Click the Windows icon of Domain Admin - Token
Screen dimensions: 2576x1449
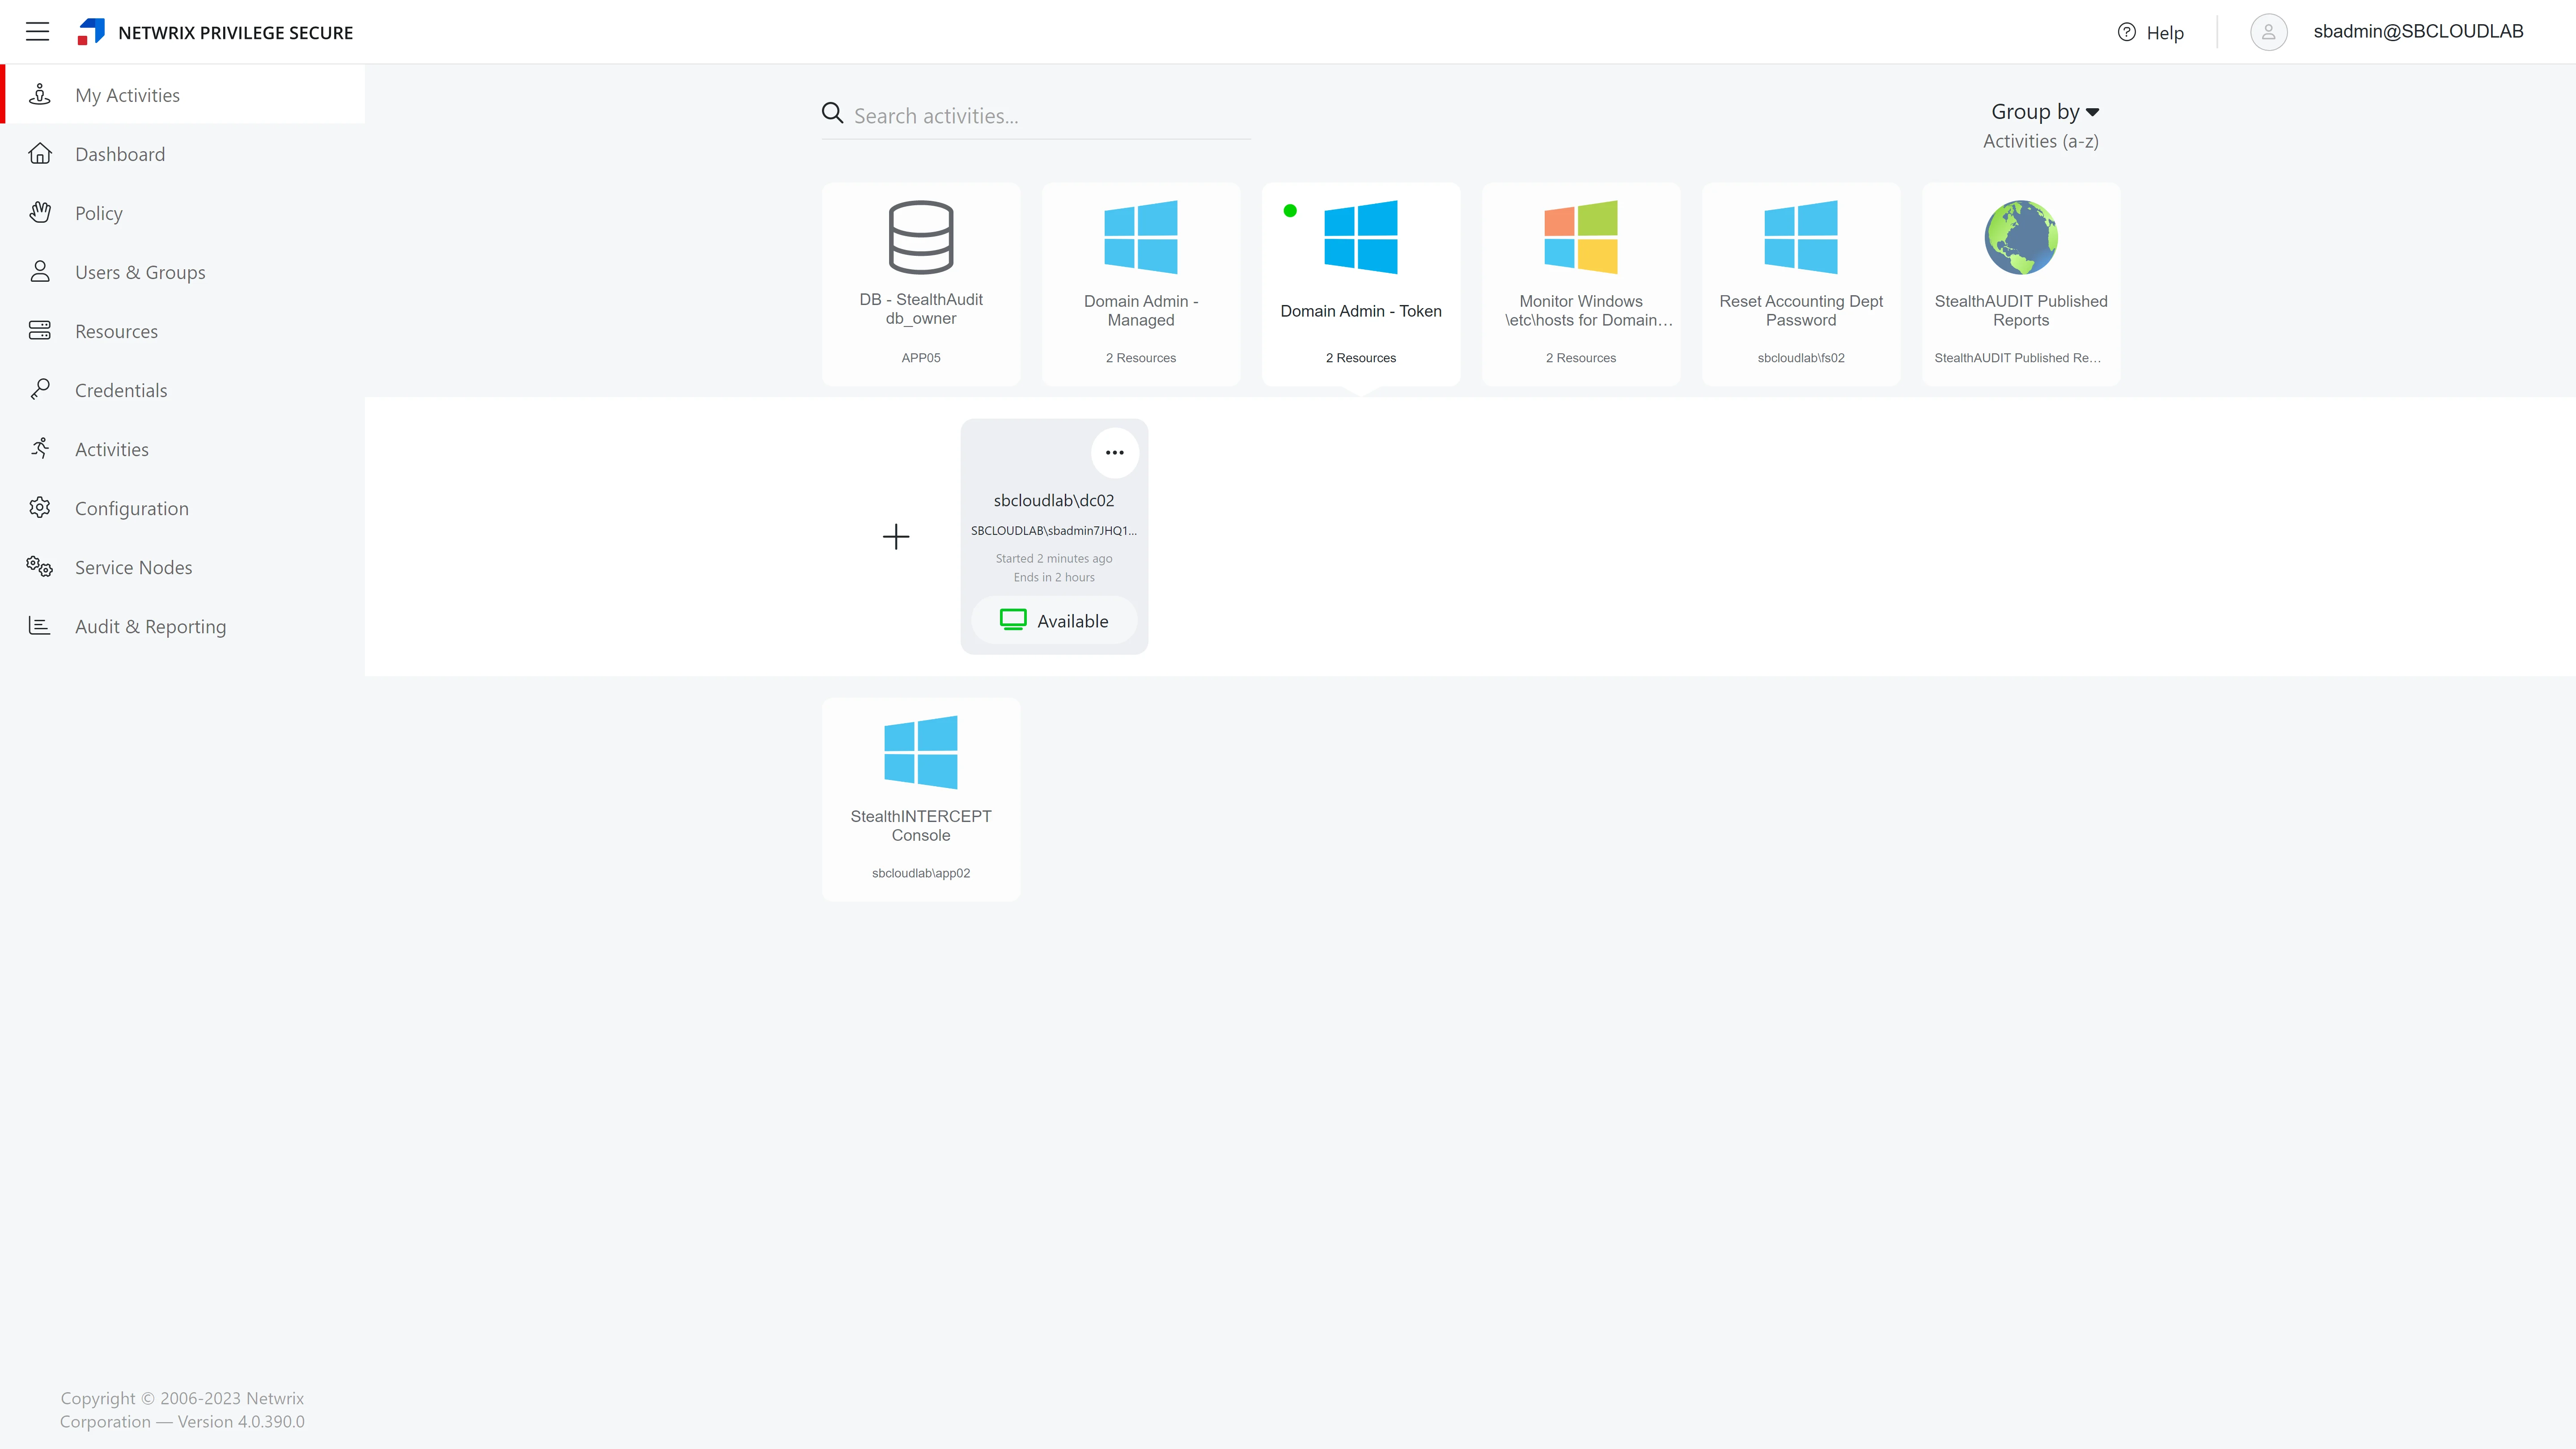point(1361,237)
